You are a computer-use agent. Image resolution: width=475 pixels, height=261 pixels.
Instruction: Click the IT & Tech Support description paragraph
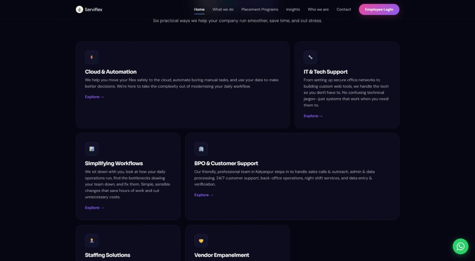coord(346,93)
